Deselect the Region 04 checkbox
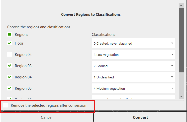This screenshot has width=187, height=122. pos(10,77)
